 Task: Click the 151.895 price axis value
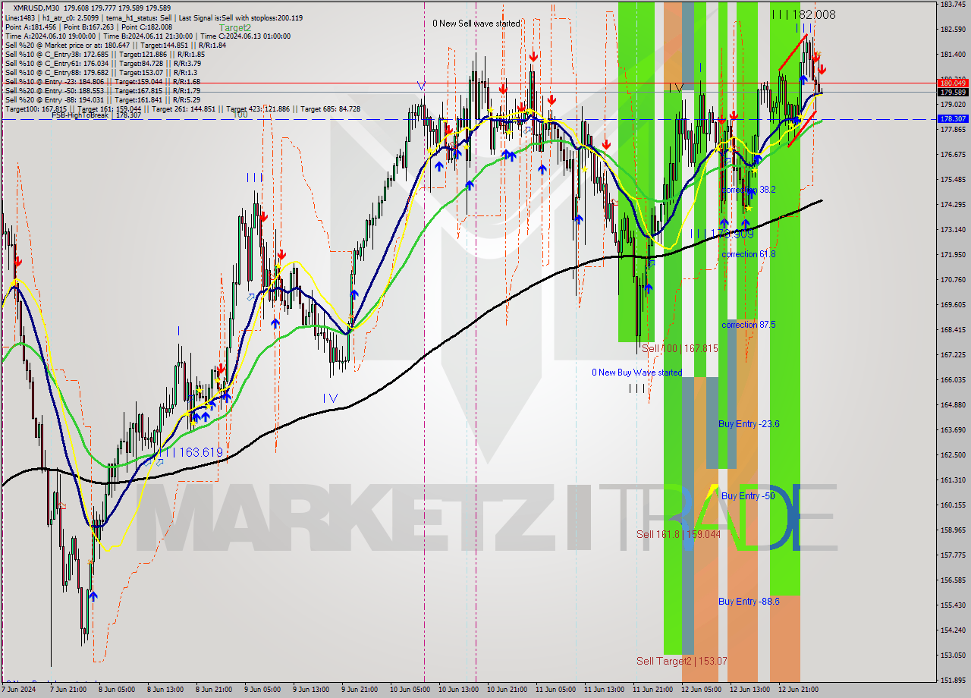click(x=953, y=680)
